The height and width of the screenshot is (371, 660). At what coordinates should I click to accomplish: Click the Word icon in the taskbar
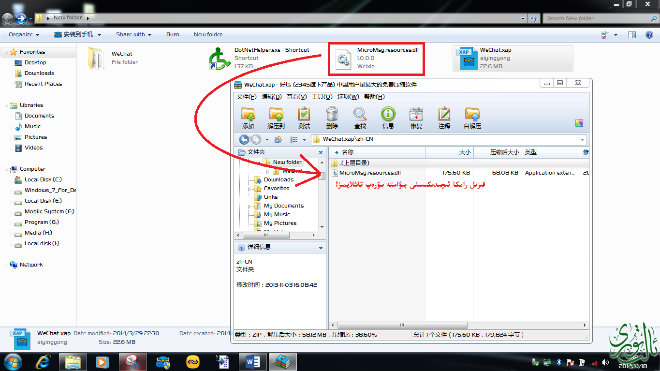click(x=253, y=361)
